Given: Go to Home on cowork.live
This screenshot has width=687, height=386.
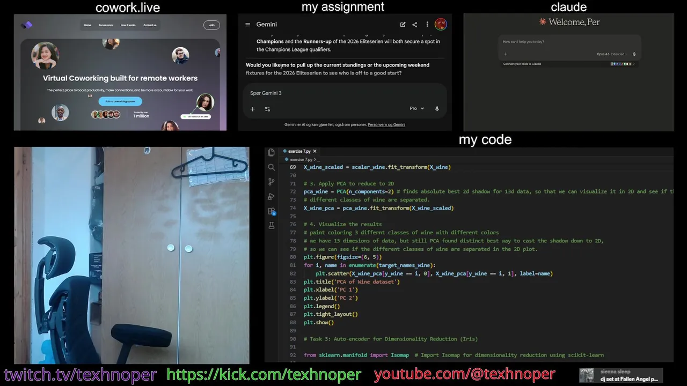Looking at the screenshot, I should coord(87,25).
